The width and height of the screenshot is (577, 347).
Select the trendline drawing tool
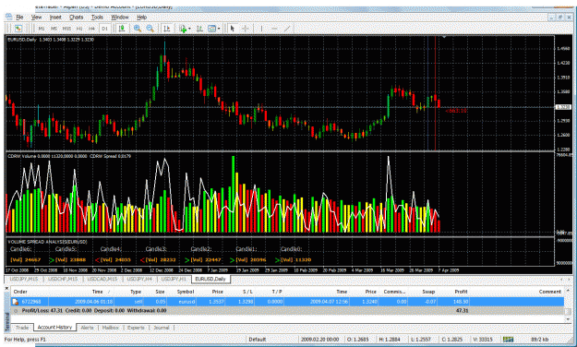[287, 29]
